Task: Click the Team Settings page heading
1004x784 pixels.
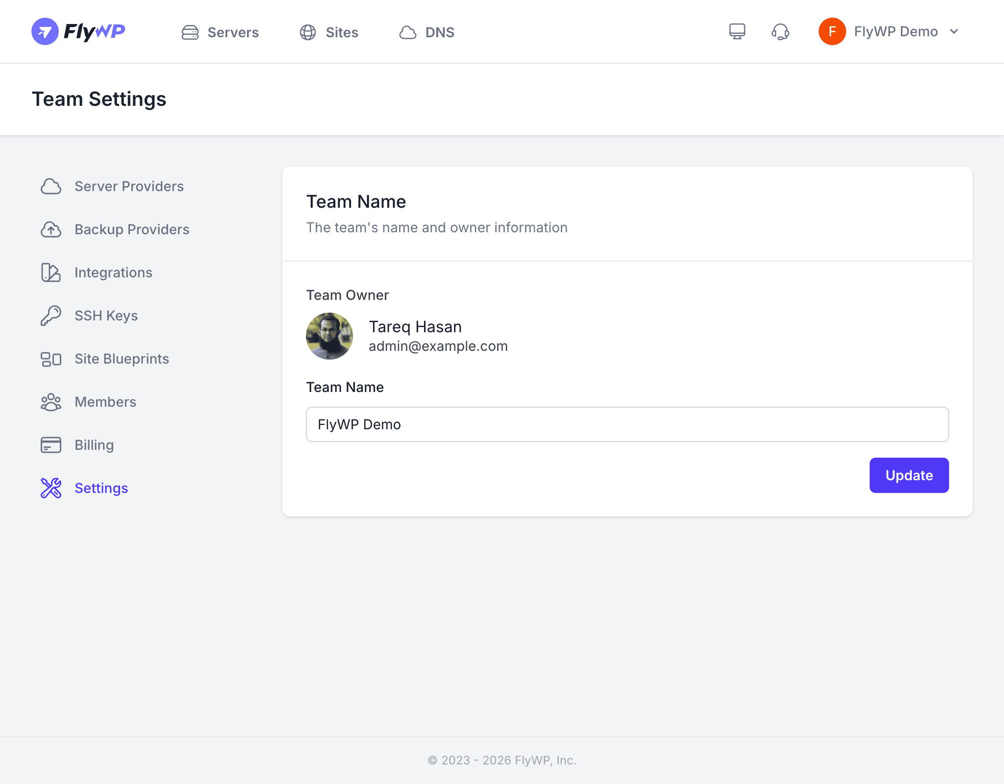Action: (99, 99)
